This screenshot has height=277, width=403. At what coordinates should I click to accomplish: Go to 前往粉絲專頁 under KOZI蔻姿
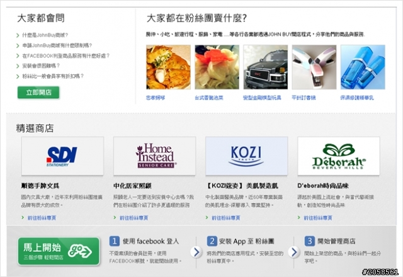click(x=225, y=218)
